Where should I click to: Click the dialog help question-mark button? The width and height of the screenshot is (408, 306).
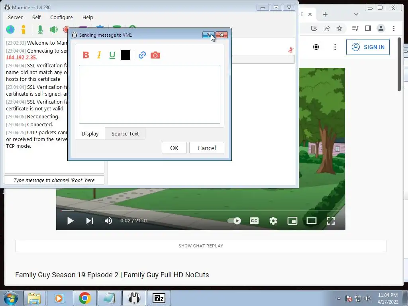pyautogui.click(x=208, y=35)
